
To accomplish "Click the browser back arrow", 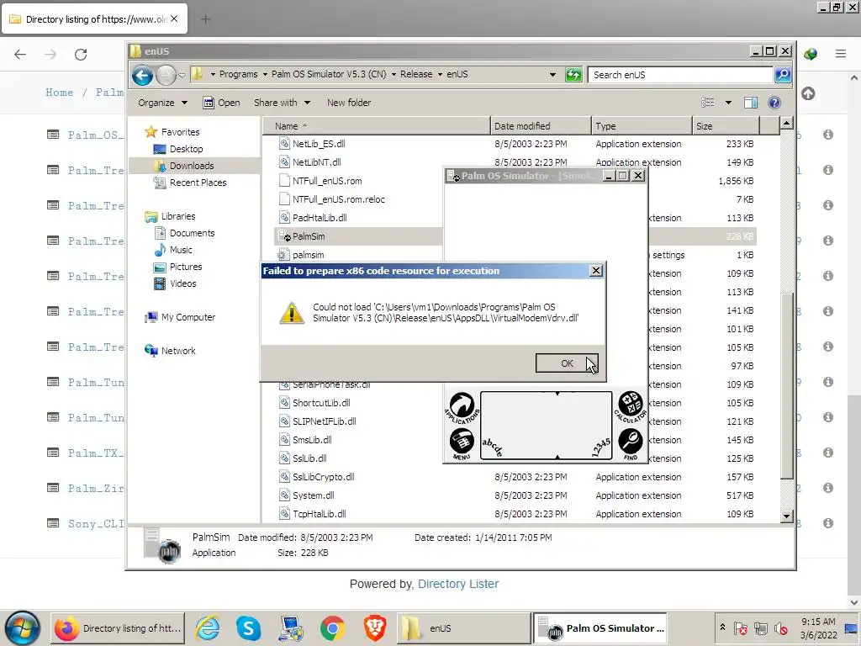I will [20, 55].
